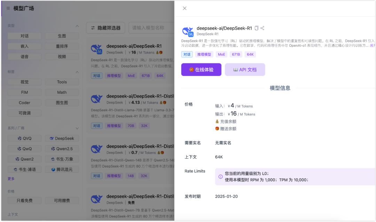The height and width of the screenshot is (222, 376).
Task: Filter by QVQ series
Action: [24, 138]
